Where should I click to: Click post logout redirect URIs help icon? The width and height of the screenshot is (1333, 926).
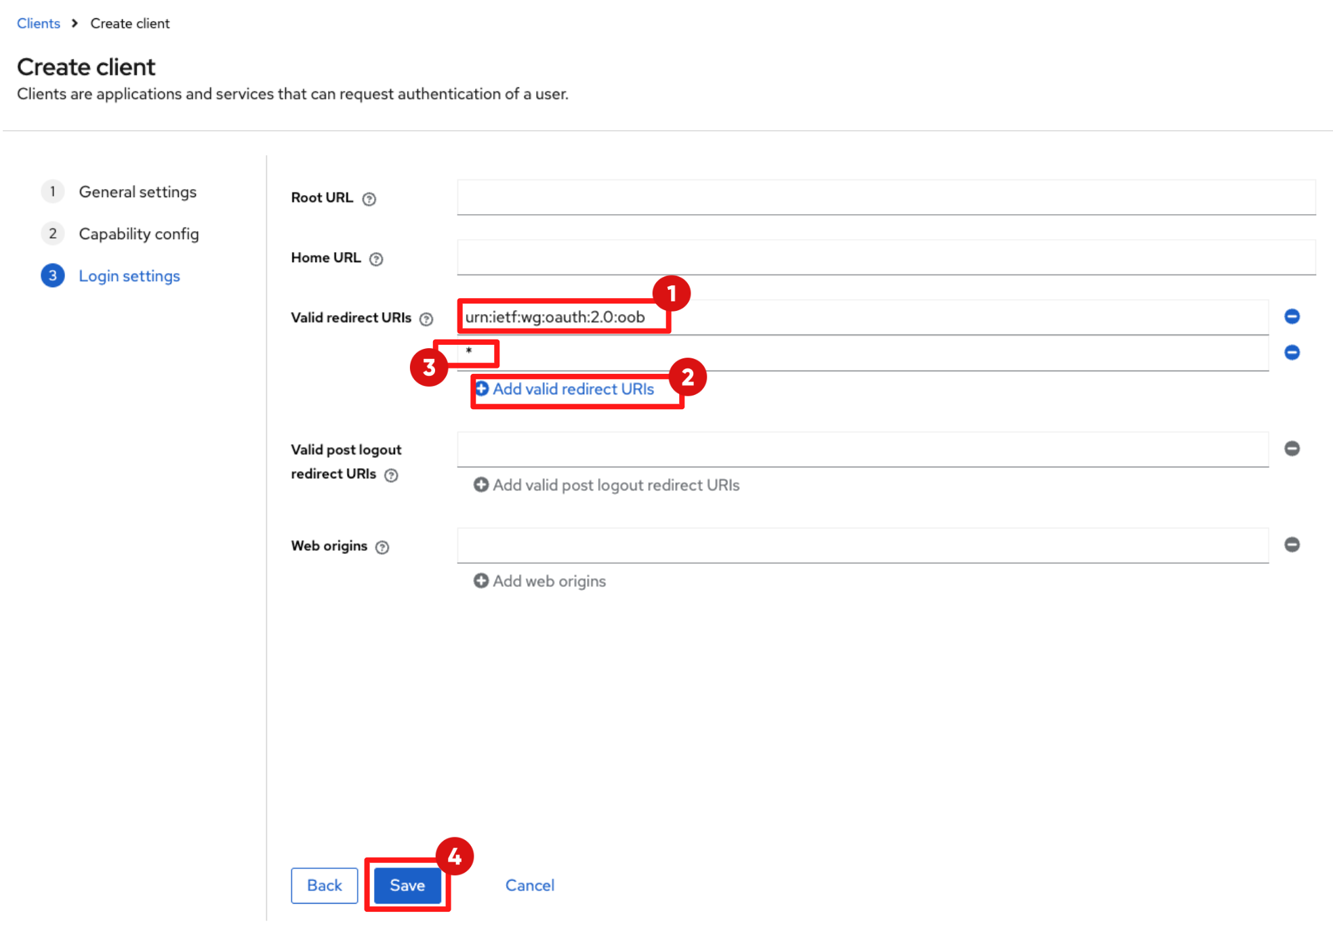[x=391, y=476]
